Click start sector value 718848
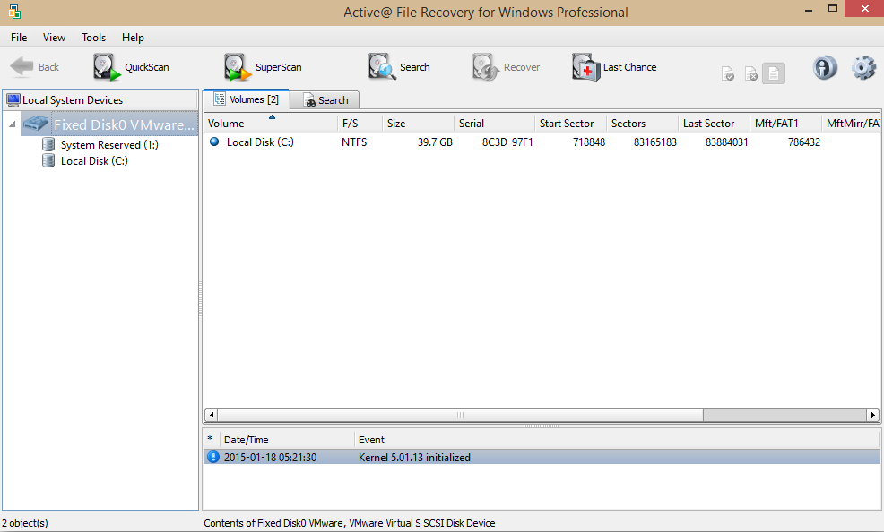The width and height of the screenshot is (884, 532). (x=588, y=142)
